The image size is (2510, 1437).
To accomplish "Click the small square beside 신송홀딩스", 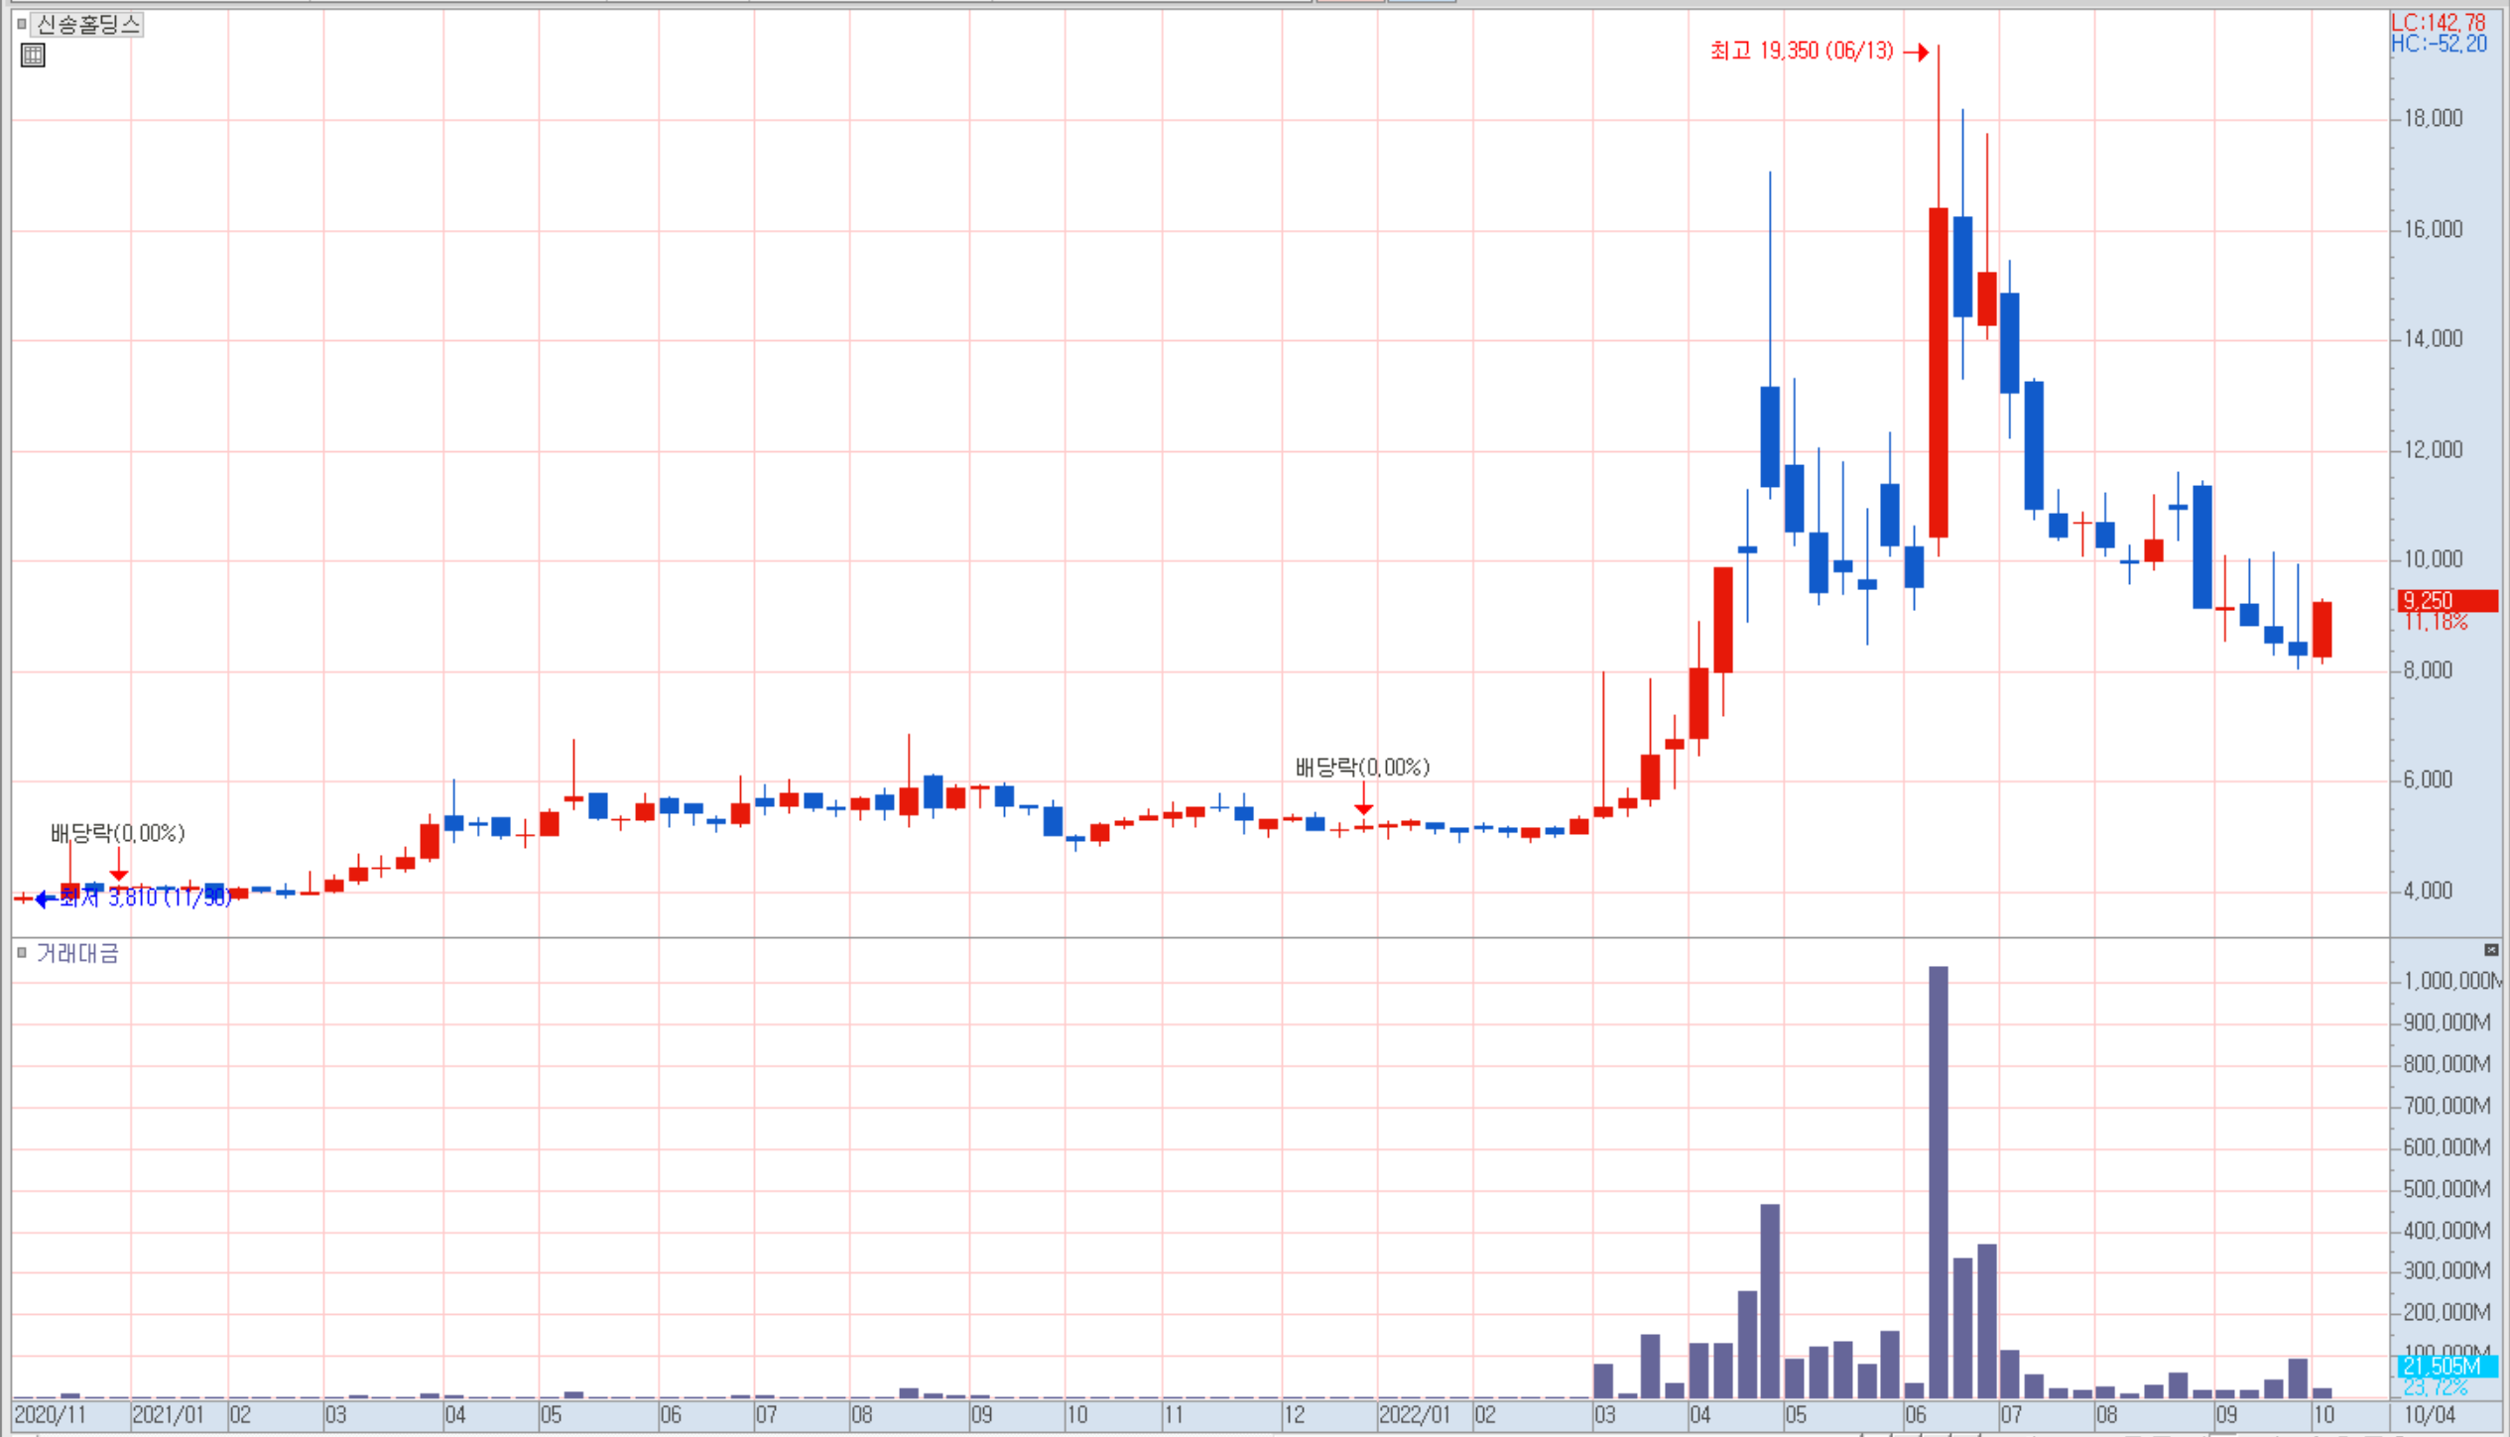I will point(21,24).
